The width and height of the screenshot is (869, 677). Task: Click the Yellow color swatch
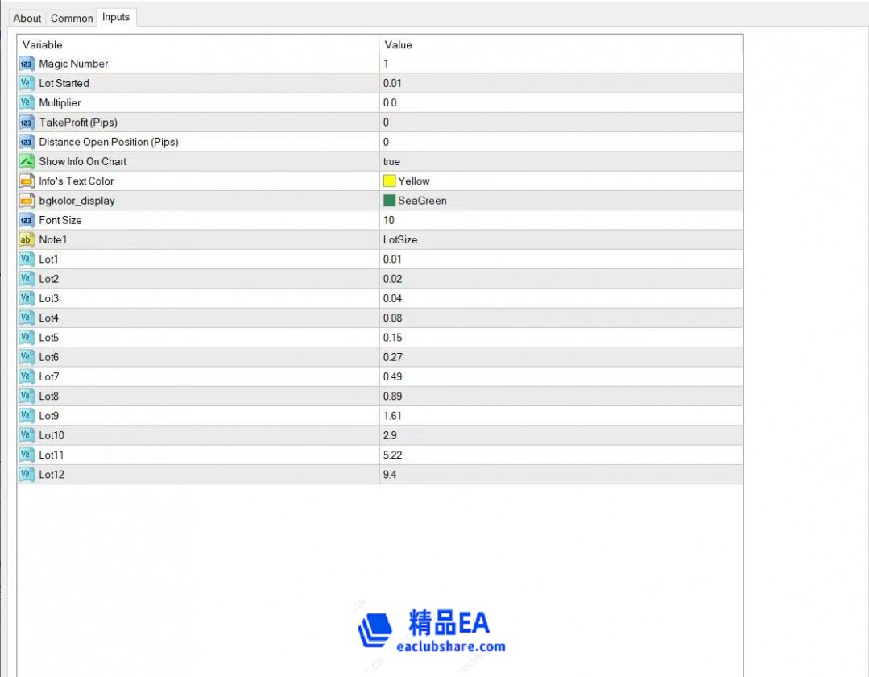[390, 181]
